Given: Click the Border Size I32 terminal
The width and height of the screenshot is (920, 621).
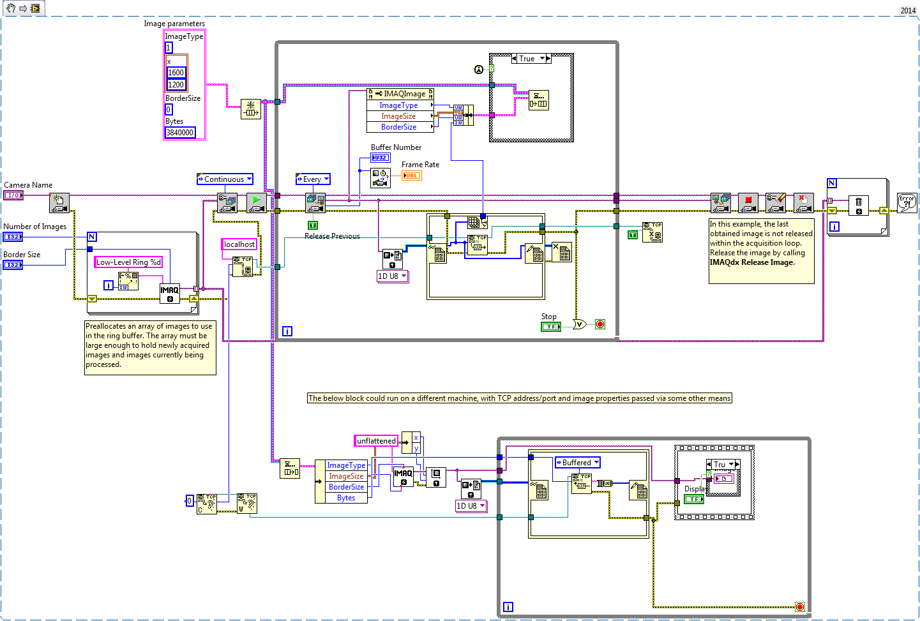Looking at the screenshot, I should pos(13,265).
